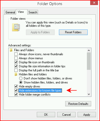Viewport: 100px width, 121px height.
Task: Click the Apply button
Action: (87, 115)
